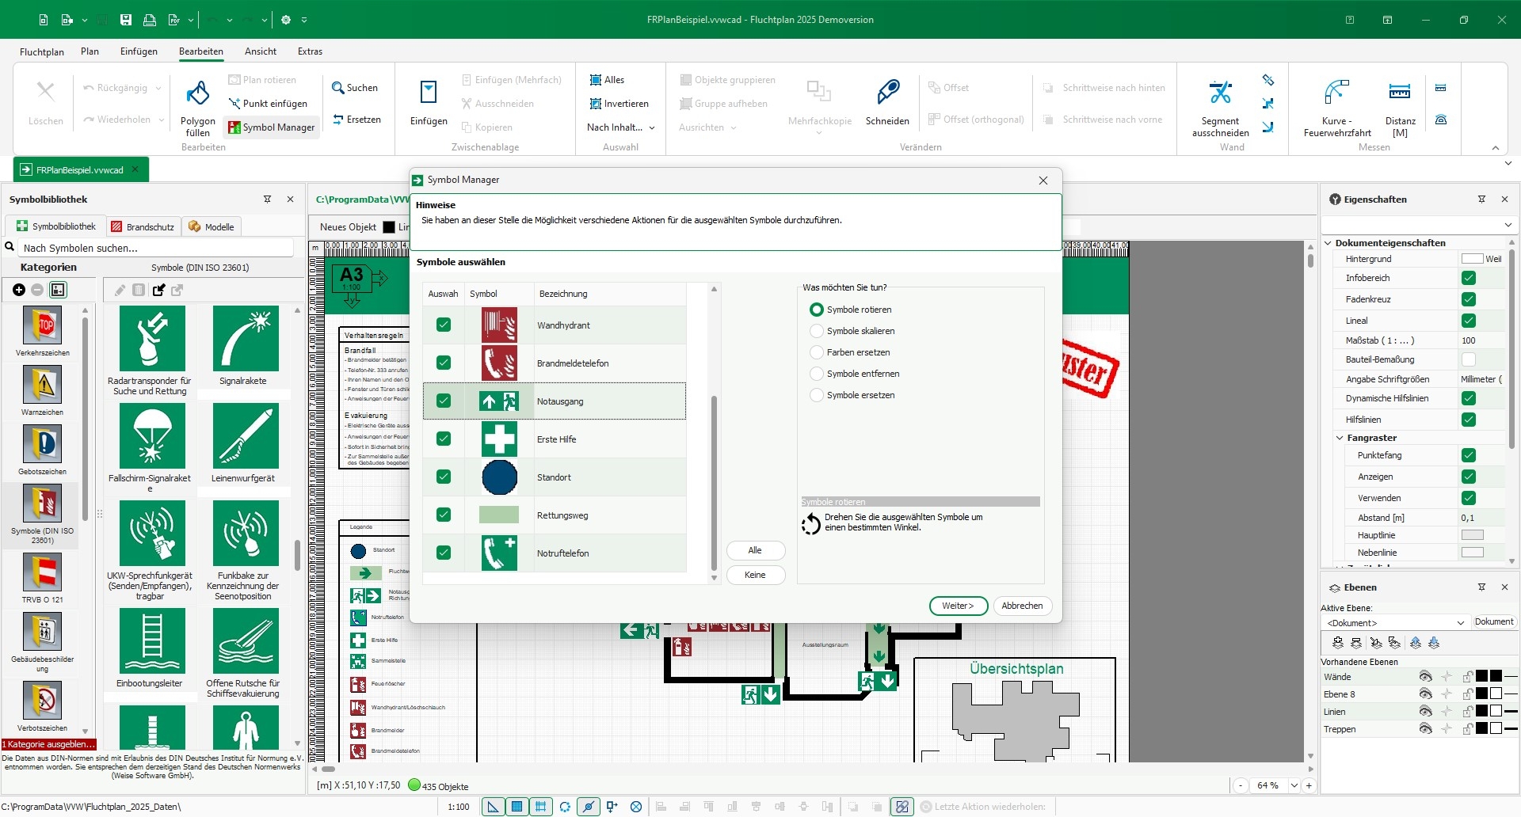
Task: Click the Polygon füllen tool icon
Action: (197, 93)
